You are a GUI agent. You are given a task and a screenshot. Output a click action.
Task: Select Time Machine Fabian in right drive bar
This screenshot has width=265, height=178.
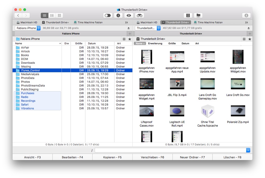click(x=208, y=22)
